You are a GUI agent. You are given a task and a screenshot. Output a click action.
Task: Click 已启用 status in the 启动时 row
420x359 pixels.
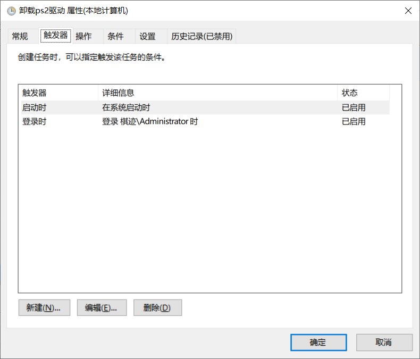point(354,107)
